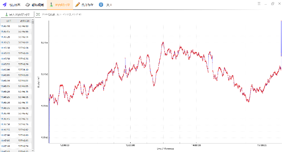Select the row with time 11:46:40
This screenshot has width=284, height=152.
[x=16, y=114]
